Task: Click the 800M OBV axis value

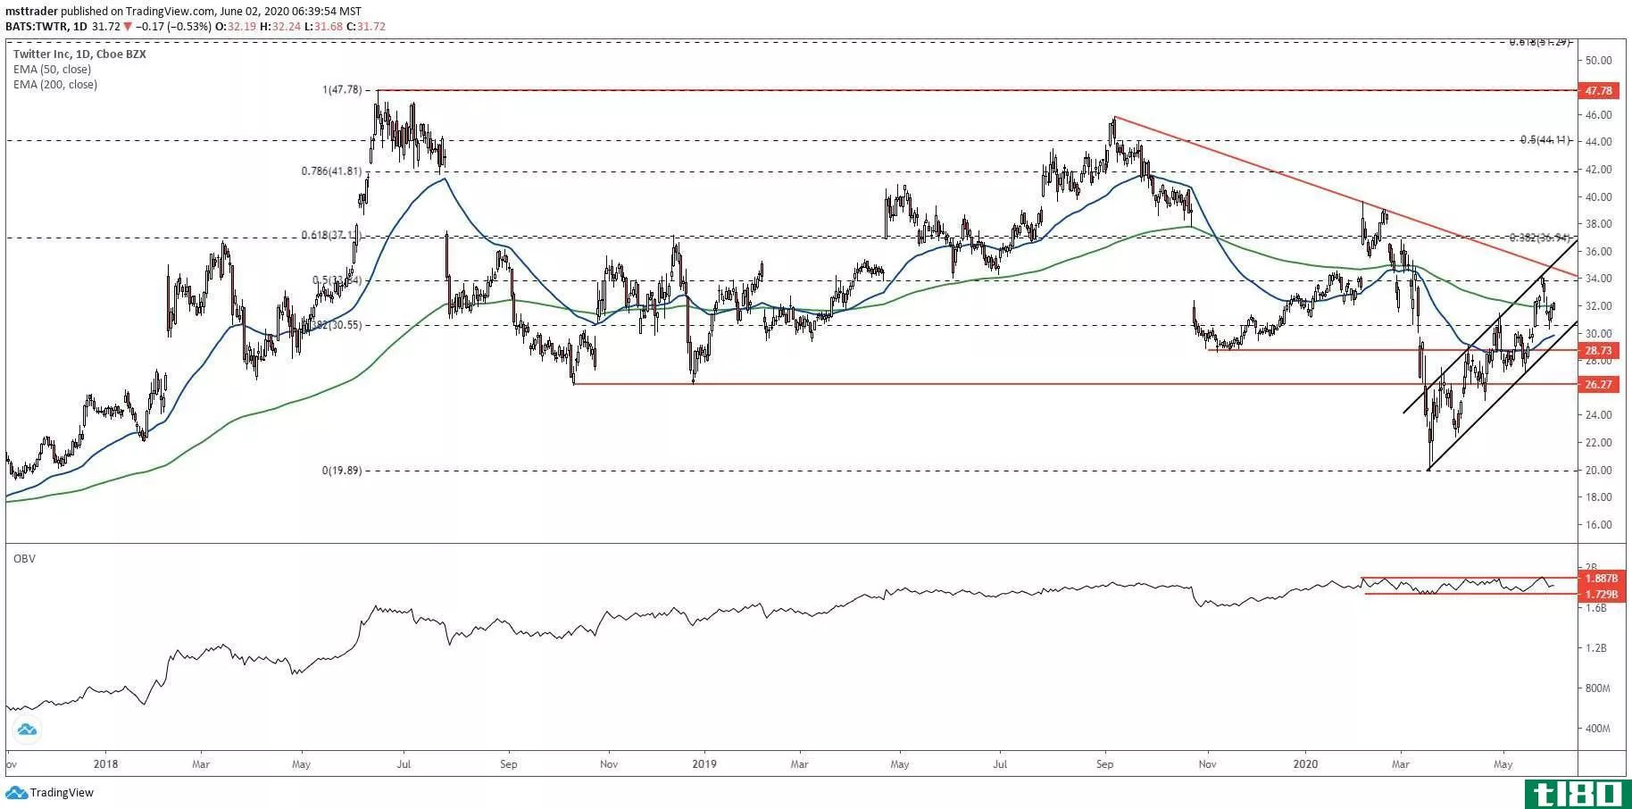Action: [1597, 688]
